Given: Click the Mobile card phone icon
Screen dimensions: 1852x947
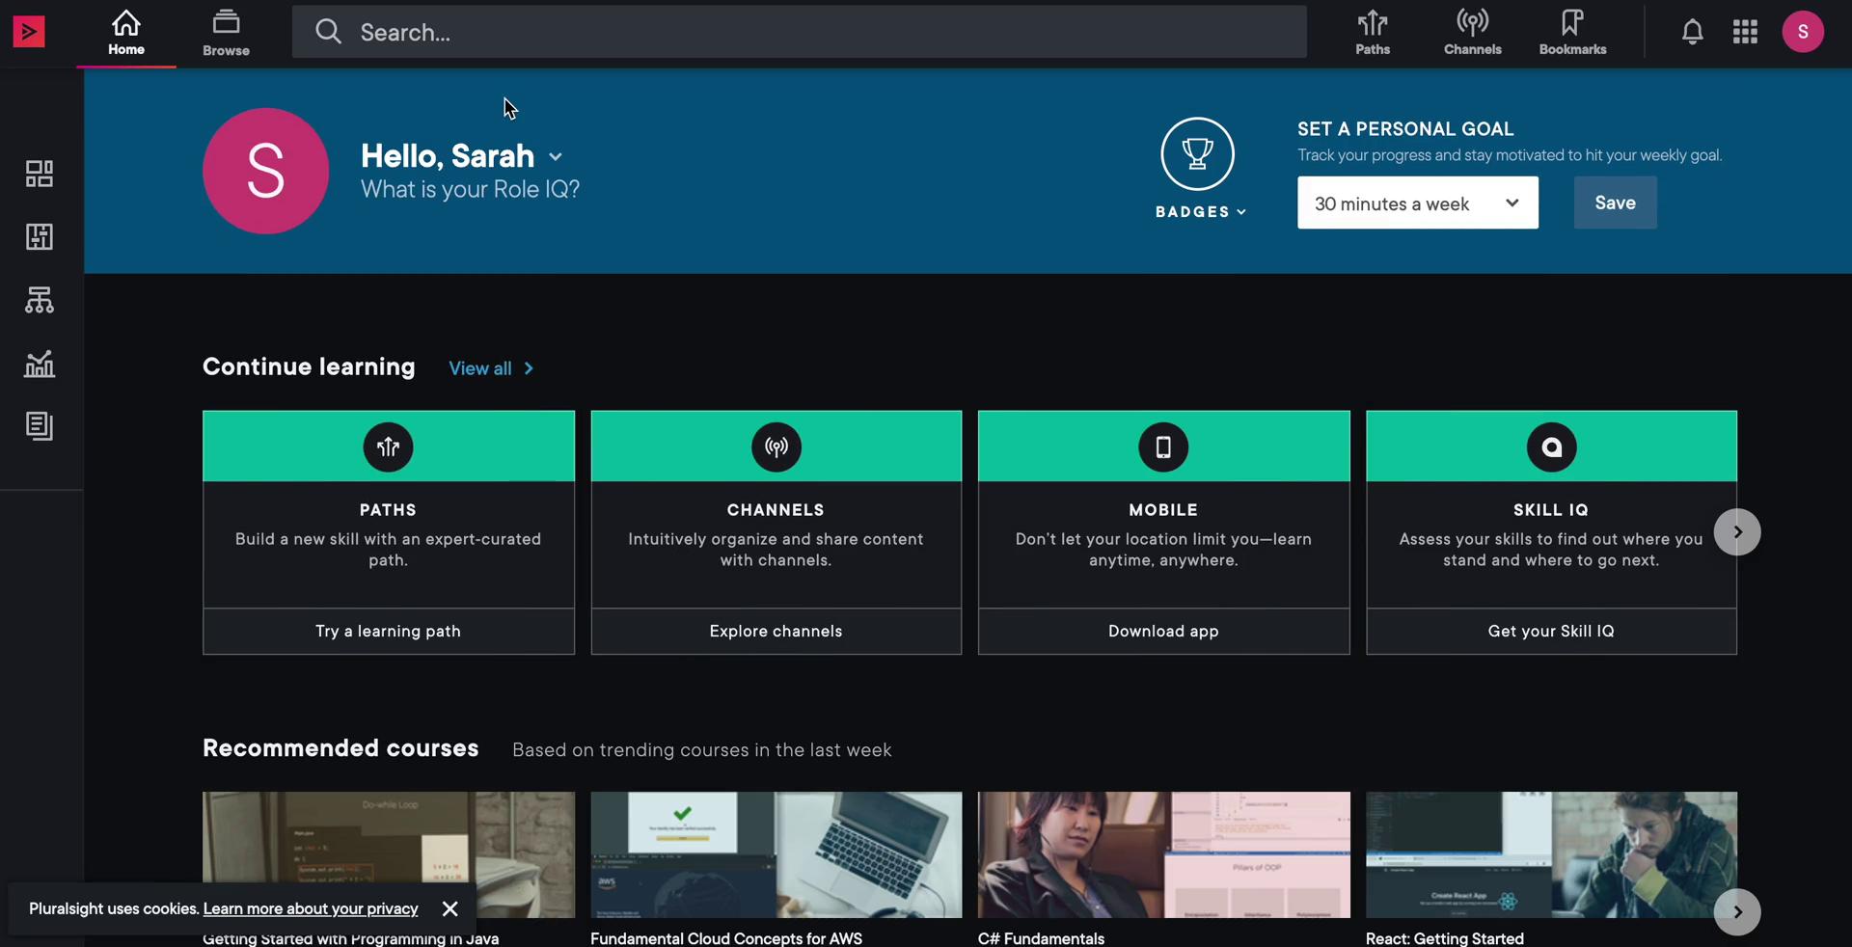Looking at the screenshot, I should [1163, 447].
